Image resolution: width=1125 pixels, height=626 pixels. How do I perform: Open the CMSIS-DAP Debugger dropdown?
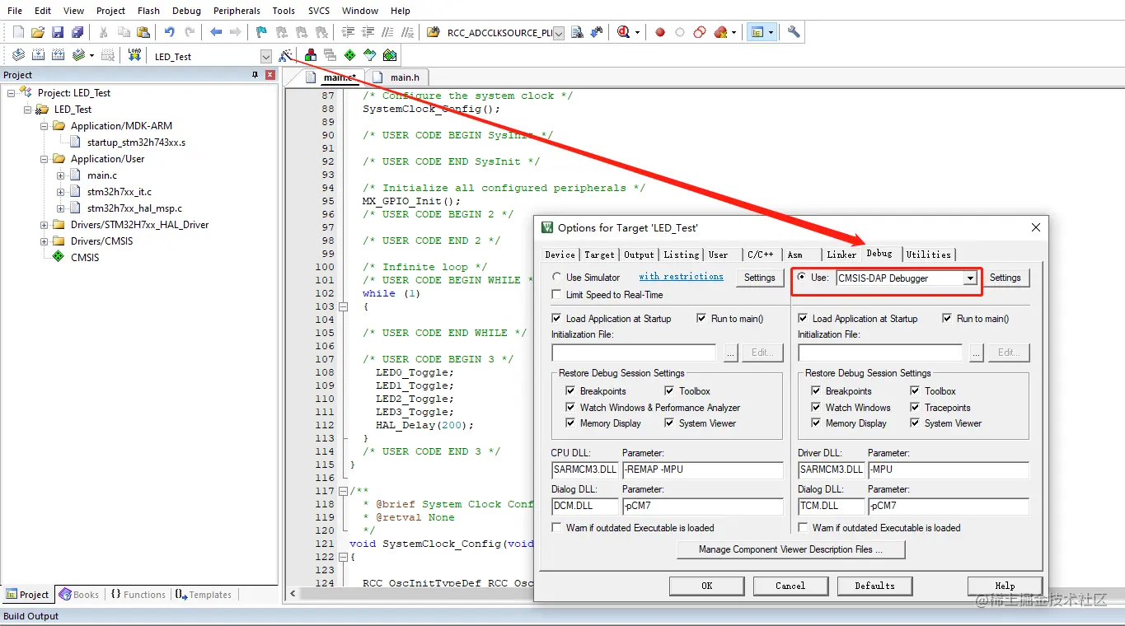(970, 278)
